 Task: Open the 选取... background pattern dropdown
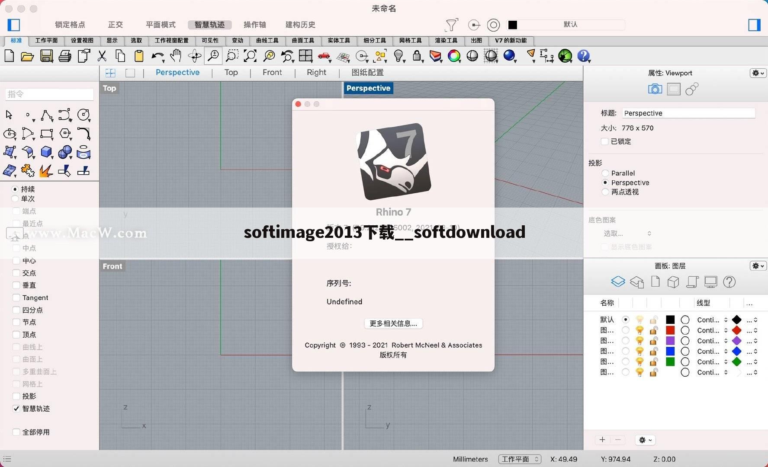click(627, 233)
